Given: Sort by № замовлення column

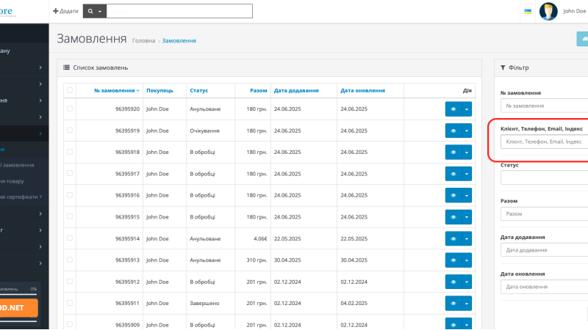Looking at the screenshot, I should (117, 90).
